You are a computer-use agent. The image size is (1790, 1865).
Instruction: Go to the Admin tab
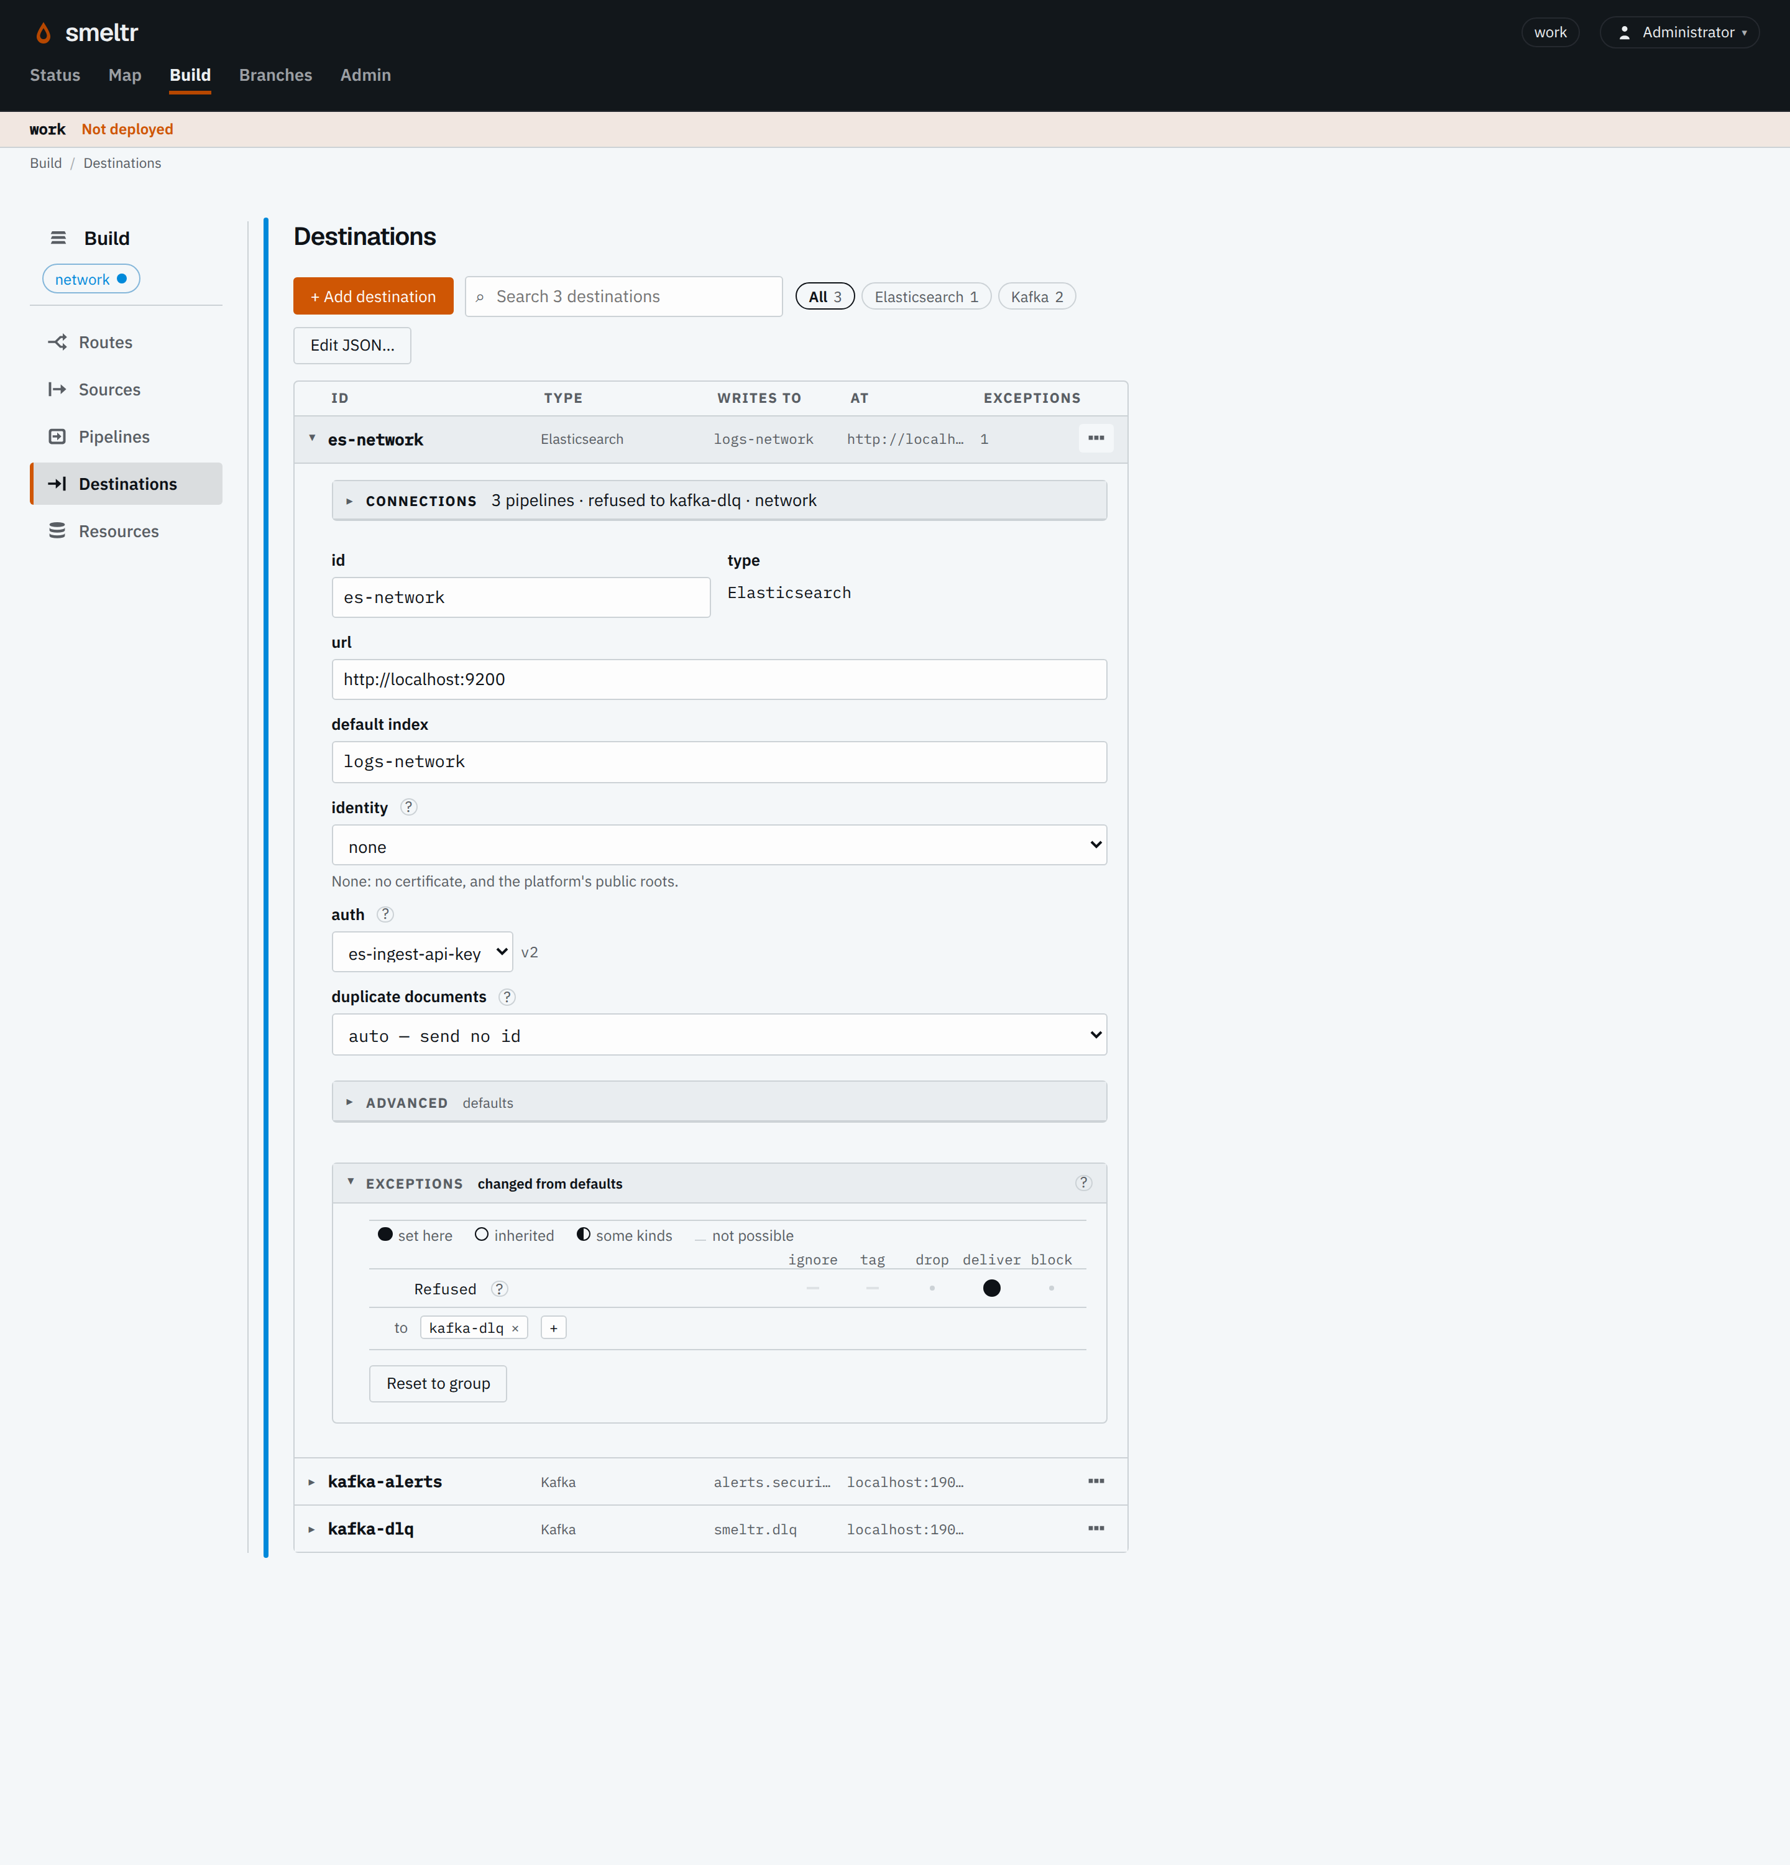click(365, 75)
